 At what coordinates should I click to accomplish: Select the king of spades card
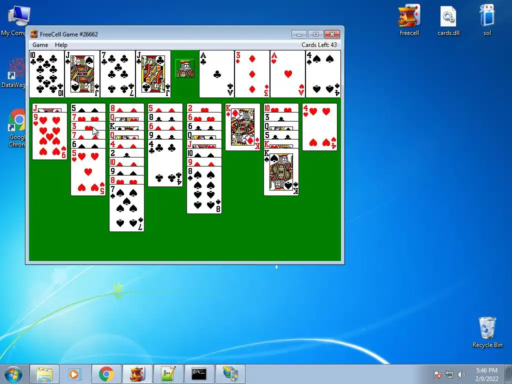(281, 172)
